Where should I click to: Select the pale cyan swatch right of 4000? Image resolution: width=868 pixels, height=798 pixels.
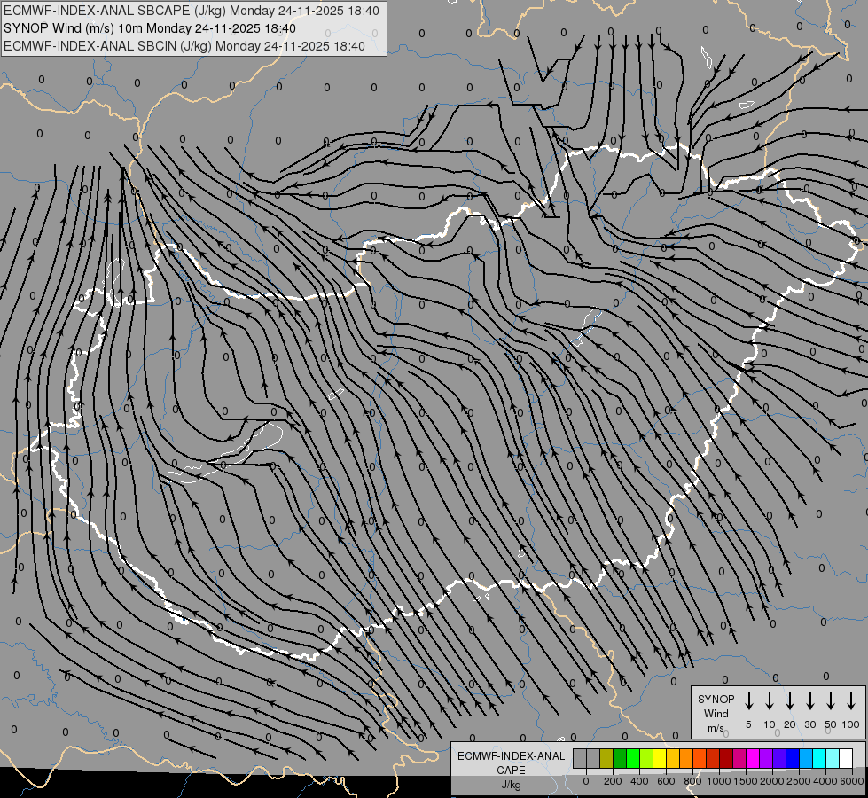pos(833,758)
